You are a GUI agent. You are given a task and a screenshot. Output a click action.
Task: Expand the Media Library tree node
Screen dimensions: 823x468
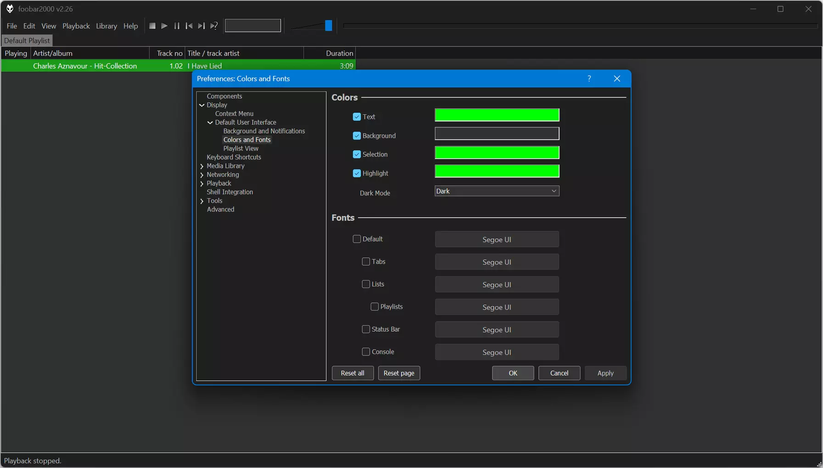[202, 166]
